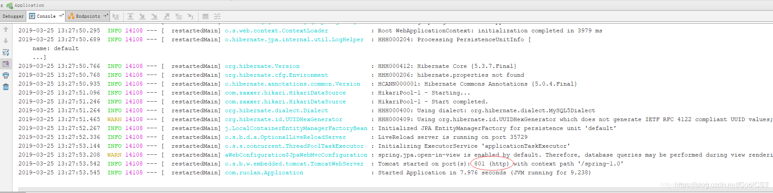The height and width of the screenshot is (193, 773).
Task: Click 'HHH000206: hibernate.properties not found' message
Action: click(x=451, y=75)
